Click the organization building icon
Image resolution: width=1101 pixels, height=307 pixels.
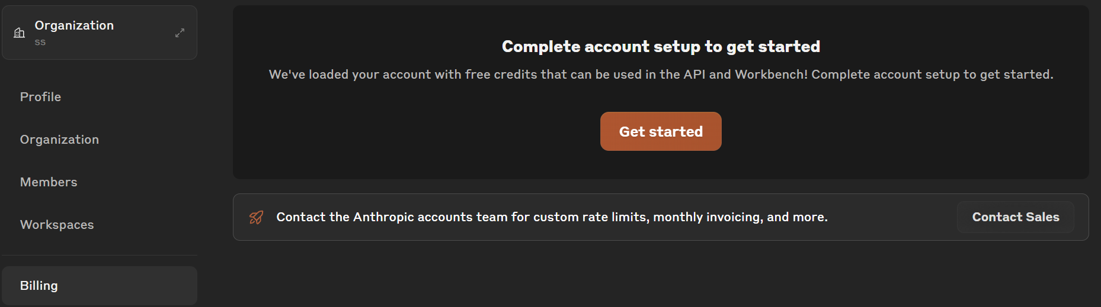[20, 33]
